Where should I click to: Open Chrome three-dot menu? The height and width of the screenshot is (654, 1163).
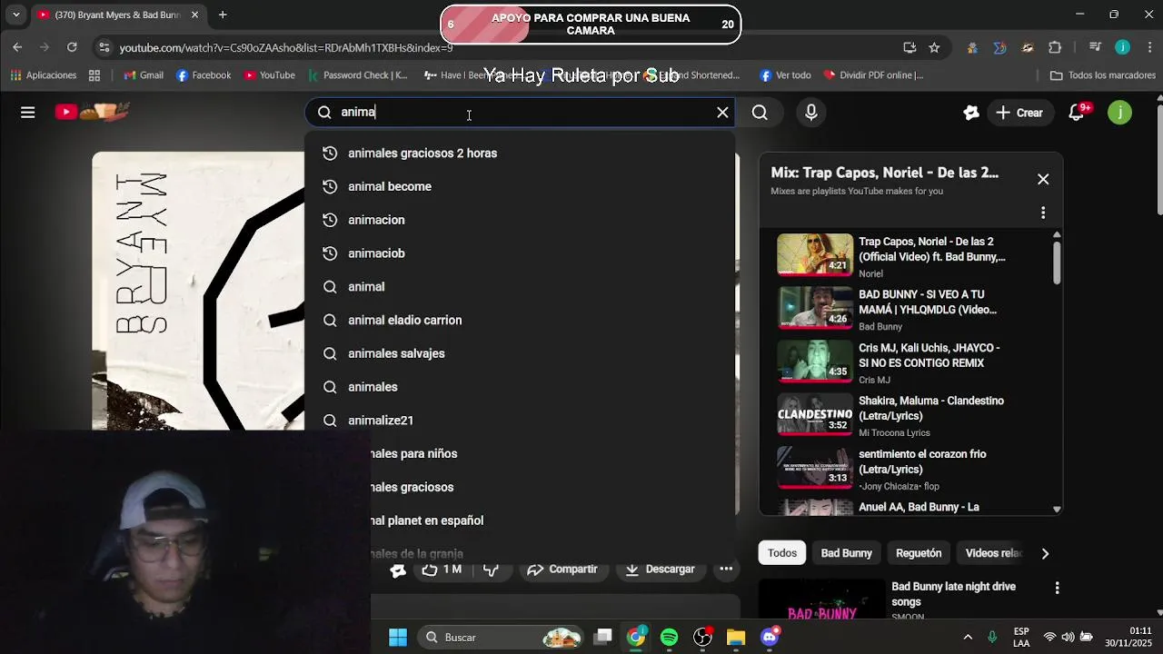point(1149,47)
